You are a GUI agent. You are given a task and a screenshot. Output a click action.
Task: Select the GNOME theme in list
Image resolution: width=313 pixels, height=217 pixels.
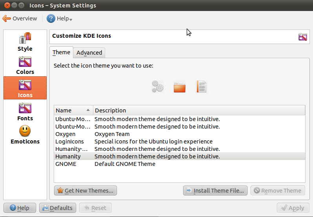click(180, 164)
